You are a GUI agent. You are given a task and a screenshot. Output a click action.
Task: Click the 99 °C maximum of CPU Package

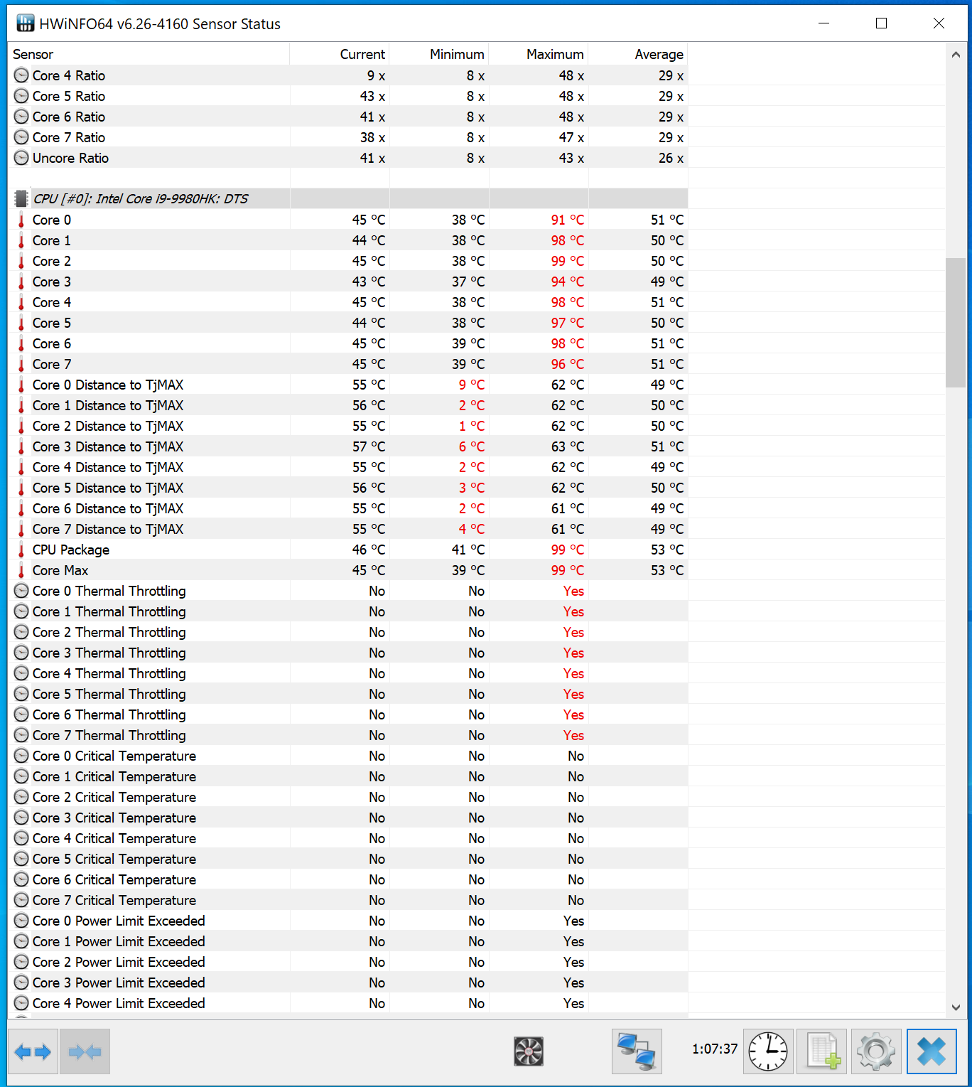(567, 550)
